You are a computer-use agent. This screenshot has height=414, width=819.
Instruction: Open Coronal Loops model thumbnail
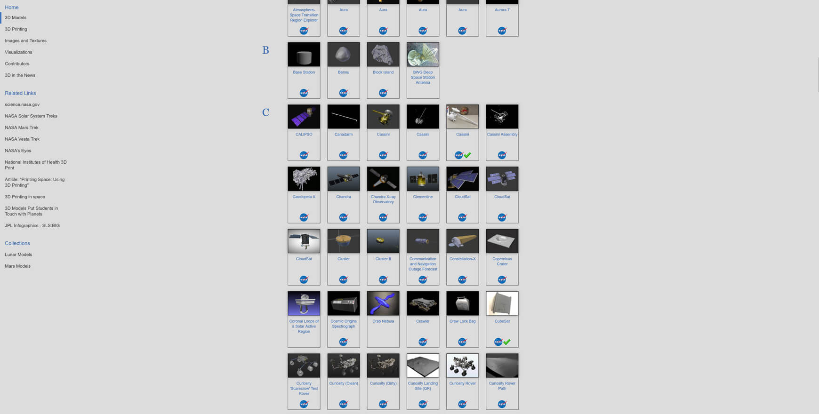[304, 303]
